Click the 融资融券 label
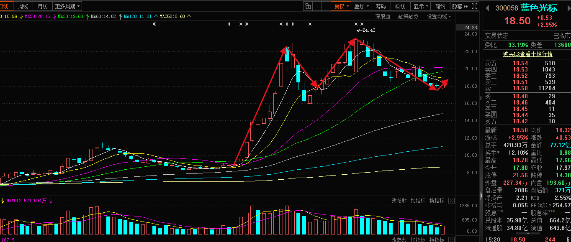The width and height of the screenshot is (571, 242). coord(408,17)
